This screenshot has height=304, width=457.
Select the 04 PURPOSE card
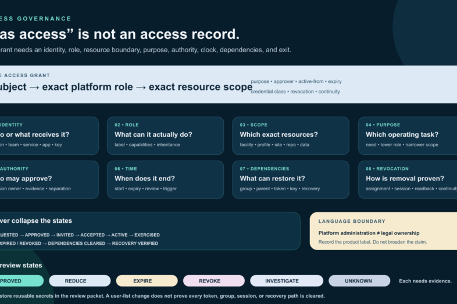408,136
